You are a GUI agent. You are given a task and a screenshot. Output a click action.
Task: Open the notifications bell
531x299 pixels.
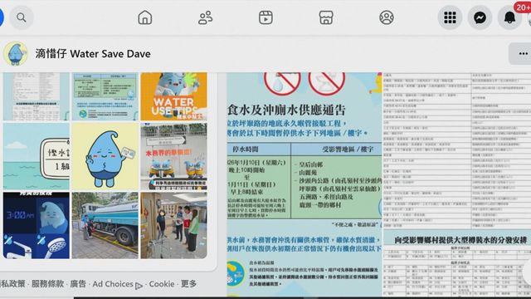point(509,17)
